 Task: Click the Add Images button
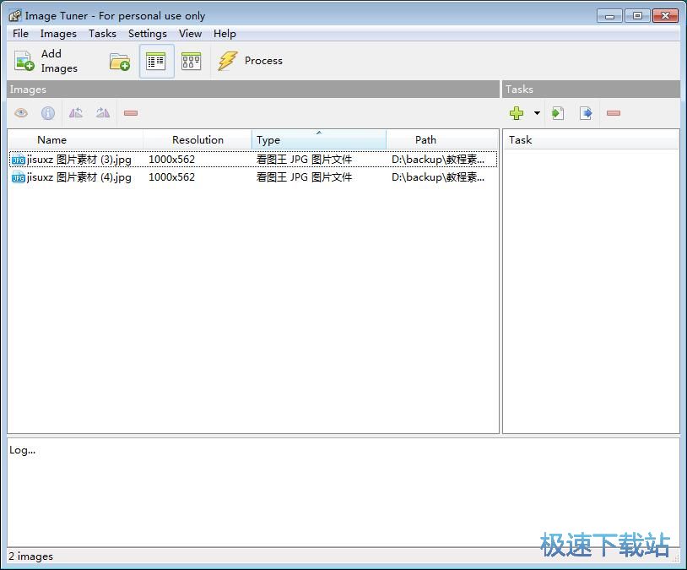tap(46, 61)
